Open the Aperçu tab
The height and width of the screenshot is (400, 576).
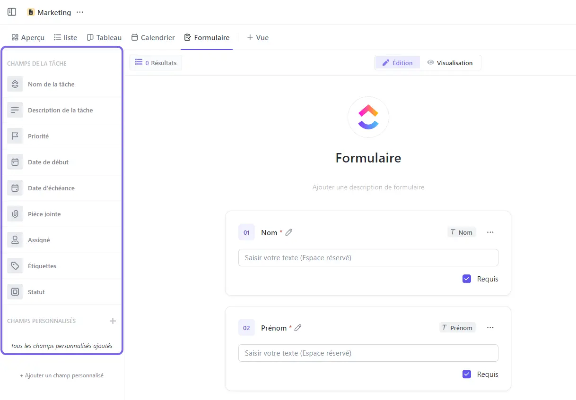(28, 37)
